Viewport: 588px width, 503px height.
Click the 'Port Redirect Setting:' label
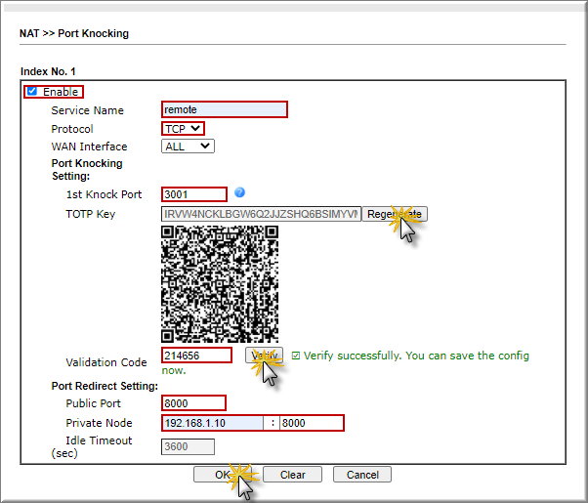click(105, 386)
